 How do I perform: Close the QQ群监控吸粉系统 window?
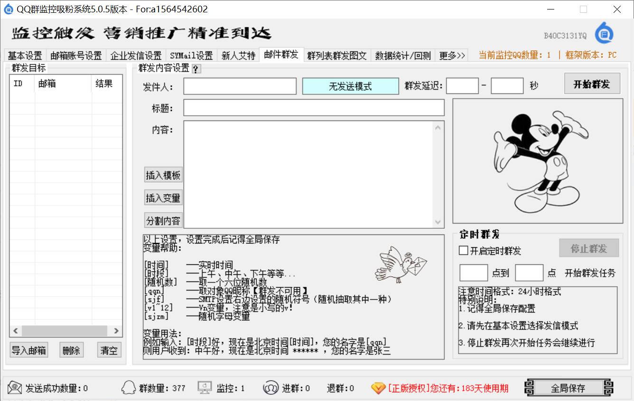point(617,9)
